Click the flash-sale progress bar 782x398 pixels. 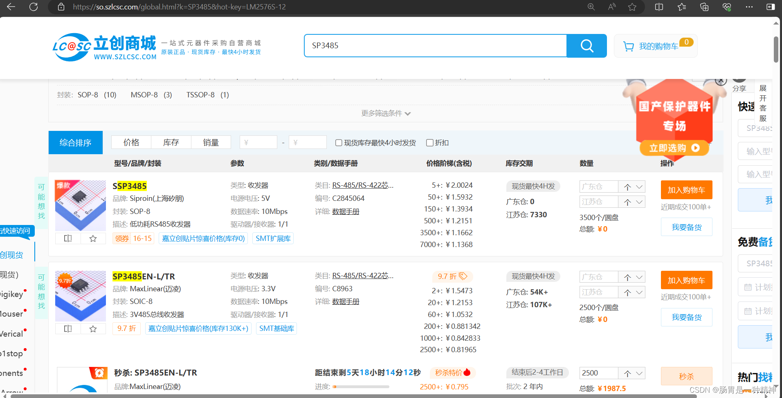pyautogui.click(x=361, y=387)
